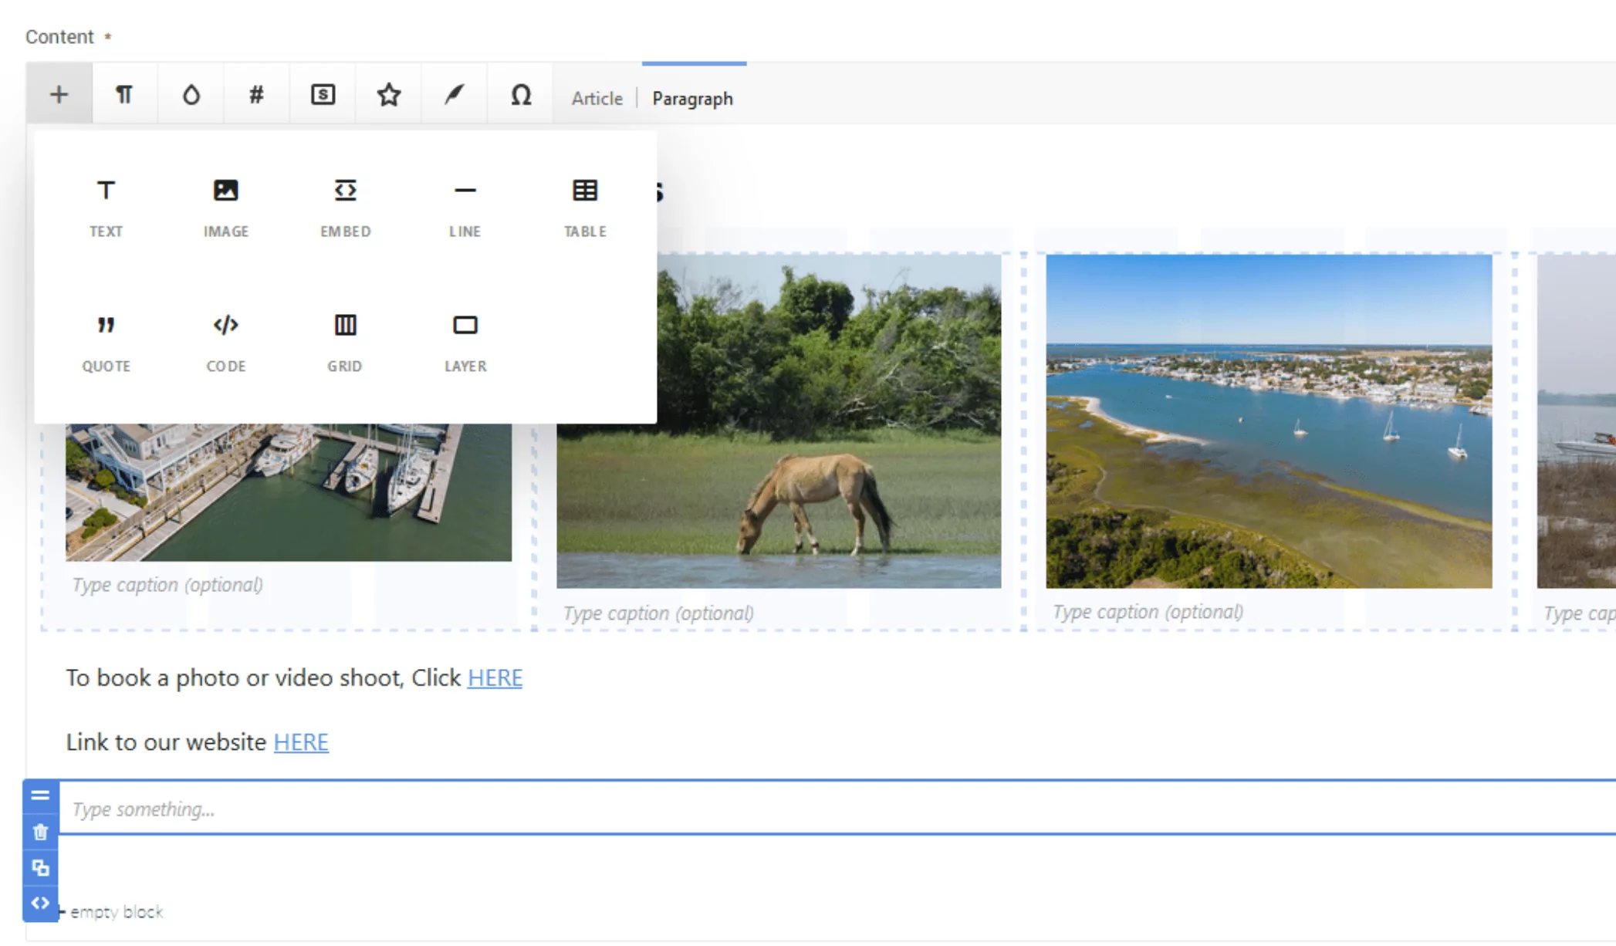Select the marina docks photo
This screenshot has width=1616, height=946.
(x=288, y=492)
